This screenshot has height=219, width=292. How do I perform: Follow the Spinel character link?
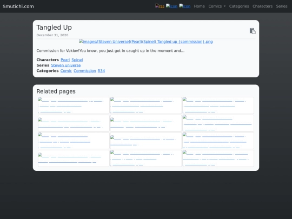click(x=77, y=60)
